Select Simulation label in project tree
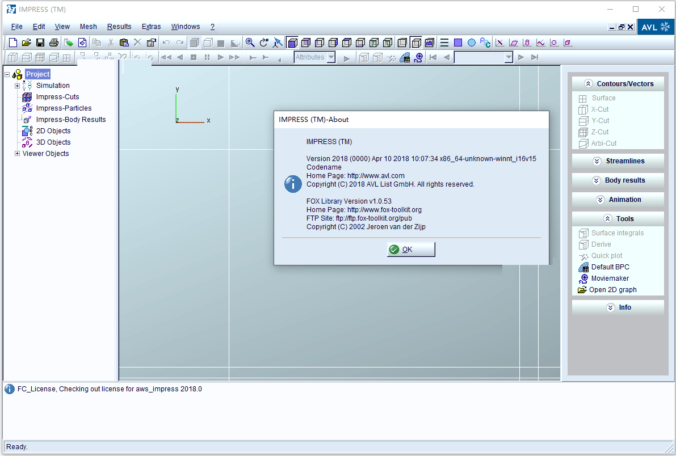 (53, 85)
